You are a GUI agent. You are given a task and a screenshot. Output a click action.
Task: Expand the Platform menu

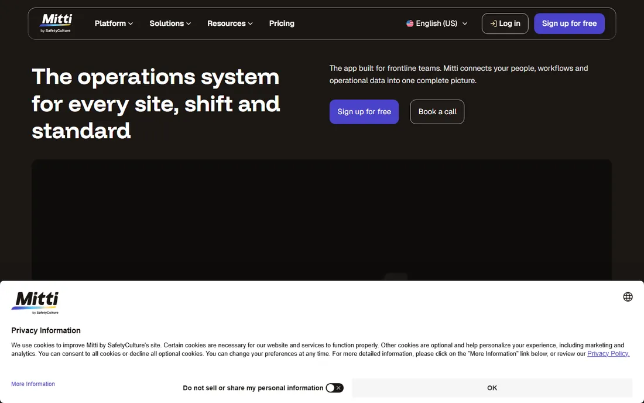point(114,23)
